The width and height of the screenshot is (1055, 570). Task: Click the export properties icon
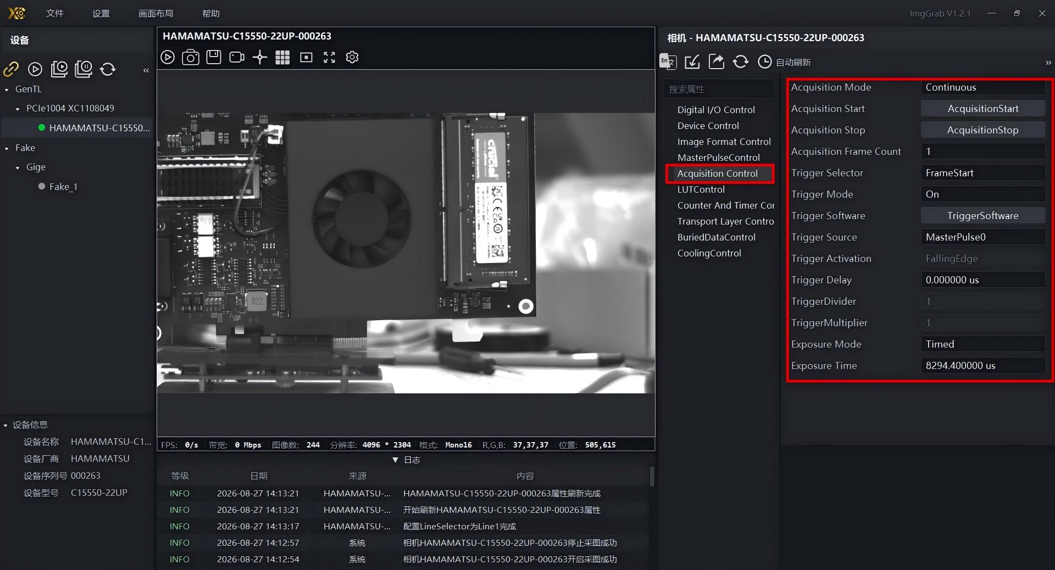tap(717, 62)
